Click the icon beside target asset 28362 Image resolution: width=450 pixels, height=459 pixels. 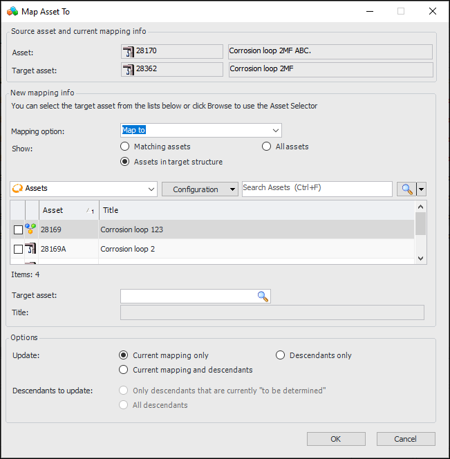pos(128,69)
